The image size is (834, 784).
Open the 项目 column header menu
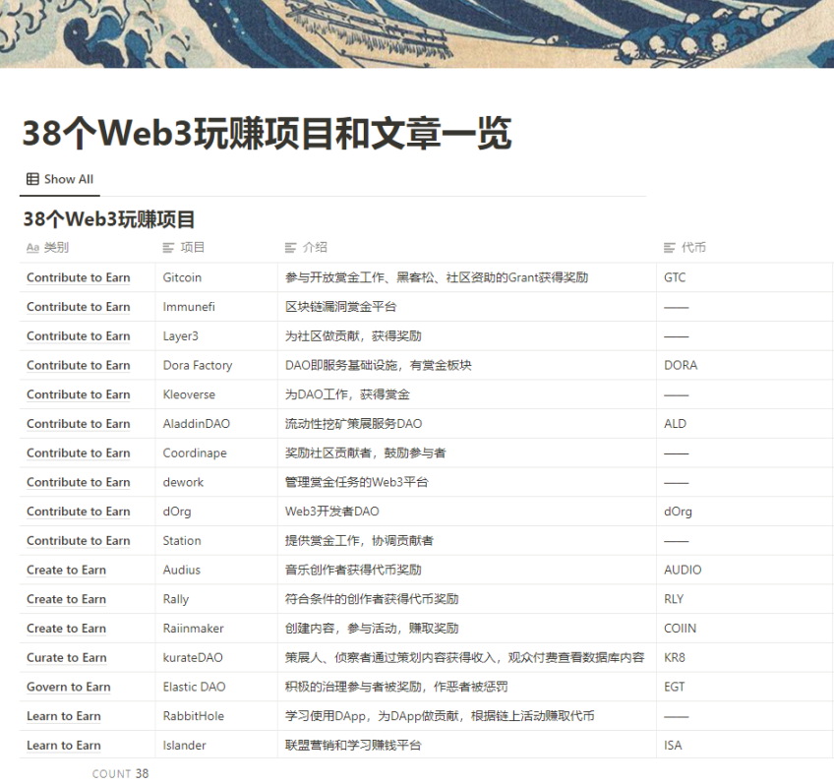coord(193,248)
